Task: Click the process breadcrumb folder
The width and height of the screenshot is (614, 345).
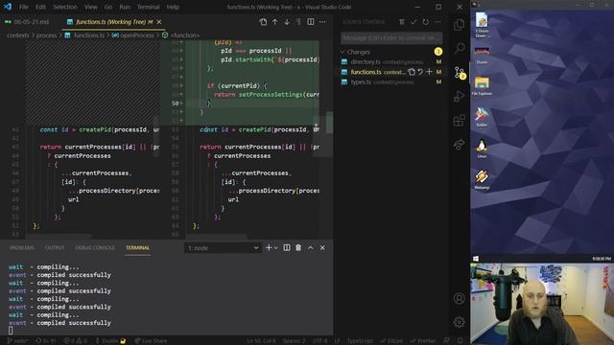Action: [47, 35]
